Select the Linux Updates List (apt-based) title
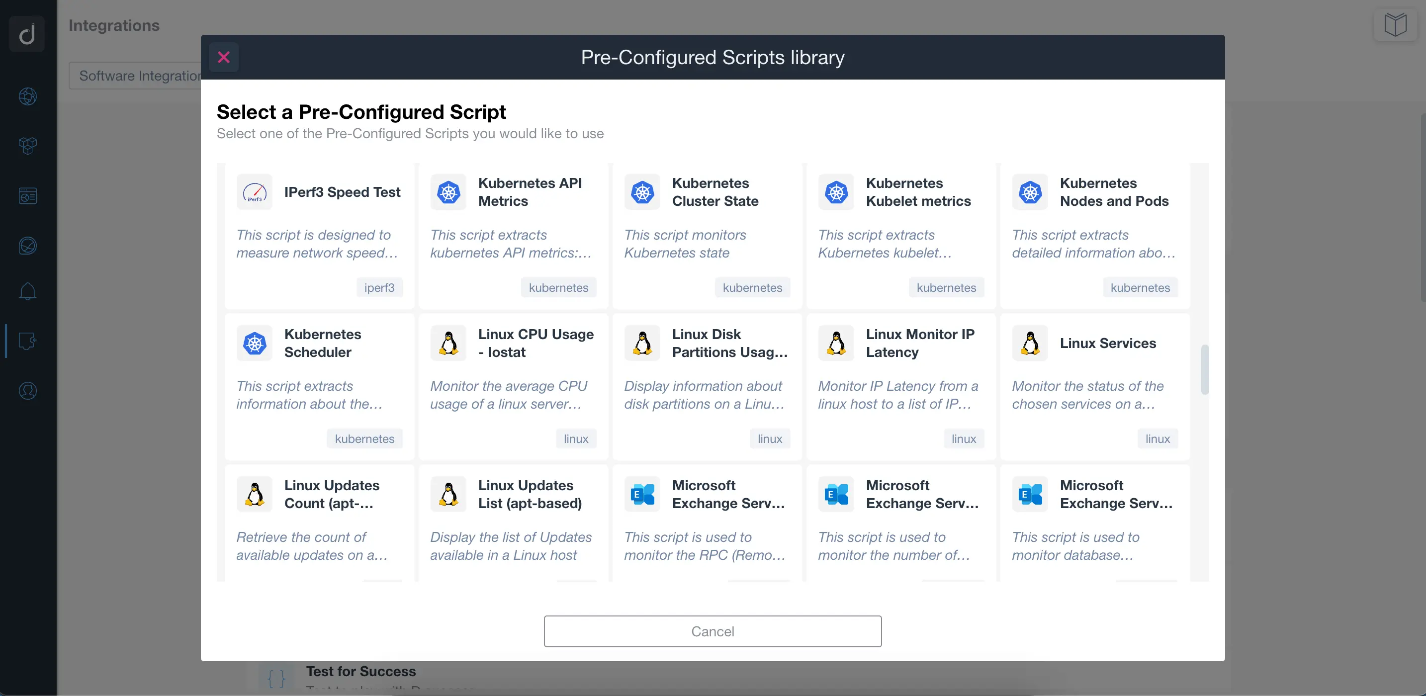 [530, 495]
